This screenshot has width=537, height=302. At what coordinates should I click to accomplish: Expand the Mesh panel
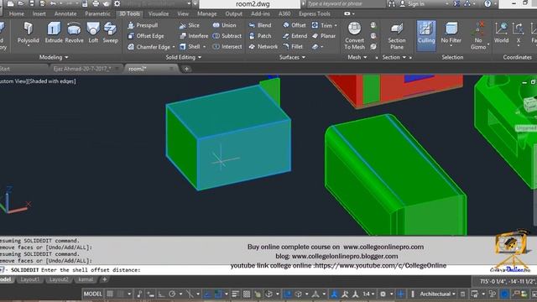pos(357,57)
